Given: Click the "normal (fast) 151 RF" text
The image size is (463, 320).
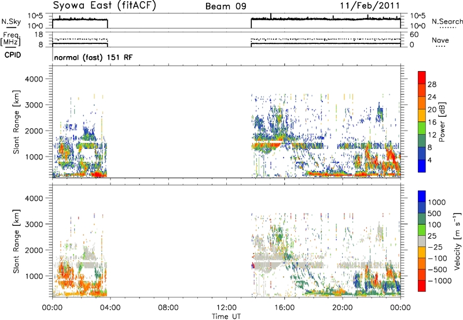Looking at the screenshot, I should [x=93, y=57].
